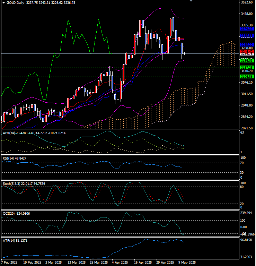Click the 2821.50 price scale value

[247, 128]
